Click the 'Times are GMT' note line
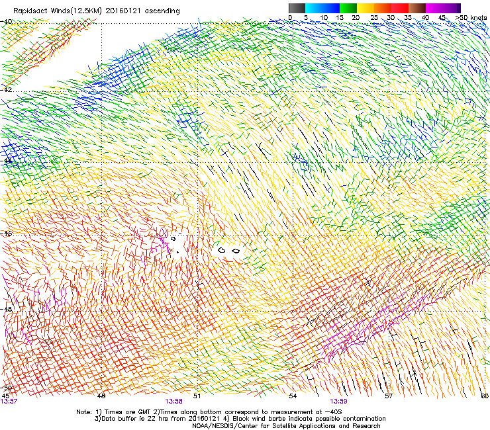Viewport: 490px width, 430px height. click(x=209, y=412)
